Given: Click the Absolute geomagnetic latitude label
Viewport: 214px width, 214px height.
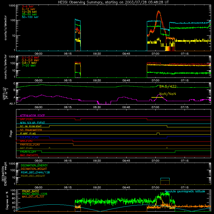Looking at the screenshot, I should (x=185, y=192).
